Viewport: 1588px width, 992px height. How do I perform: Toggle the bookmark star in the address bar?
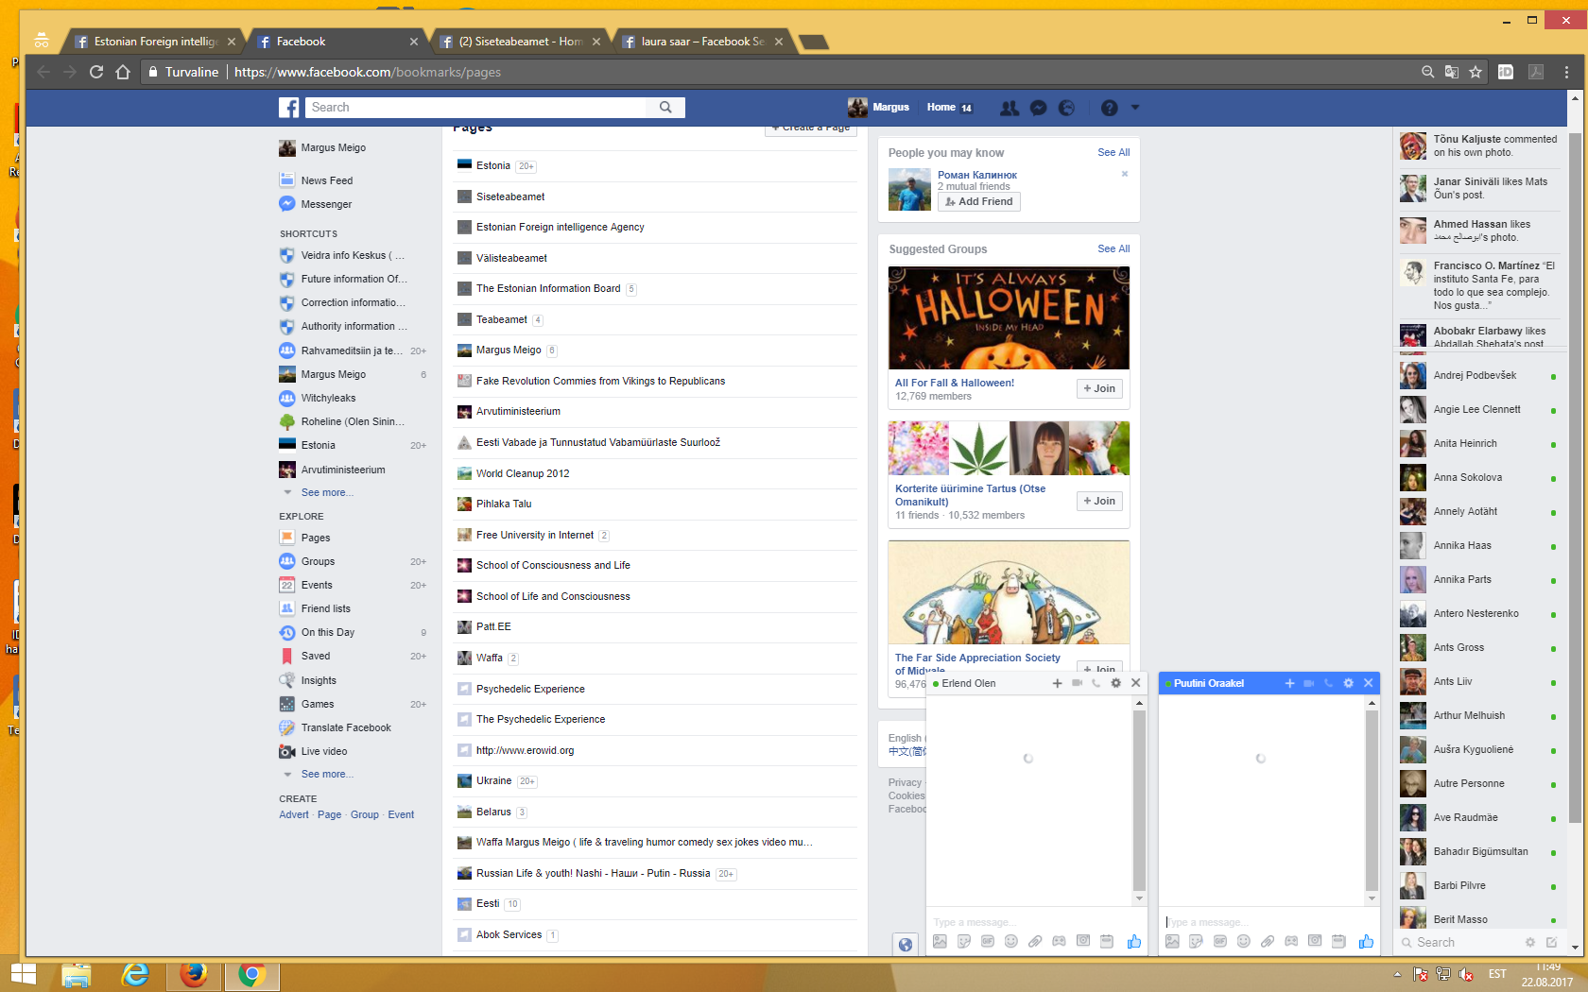pyautogui.click(x=1476, y=72)
